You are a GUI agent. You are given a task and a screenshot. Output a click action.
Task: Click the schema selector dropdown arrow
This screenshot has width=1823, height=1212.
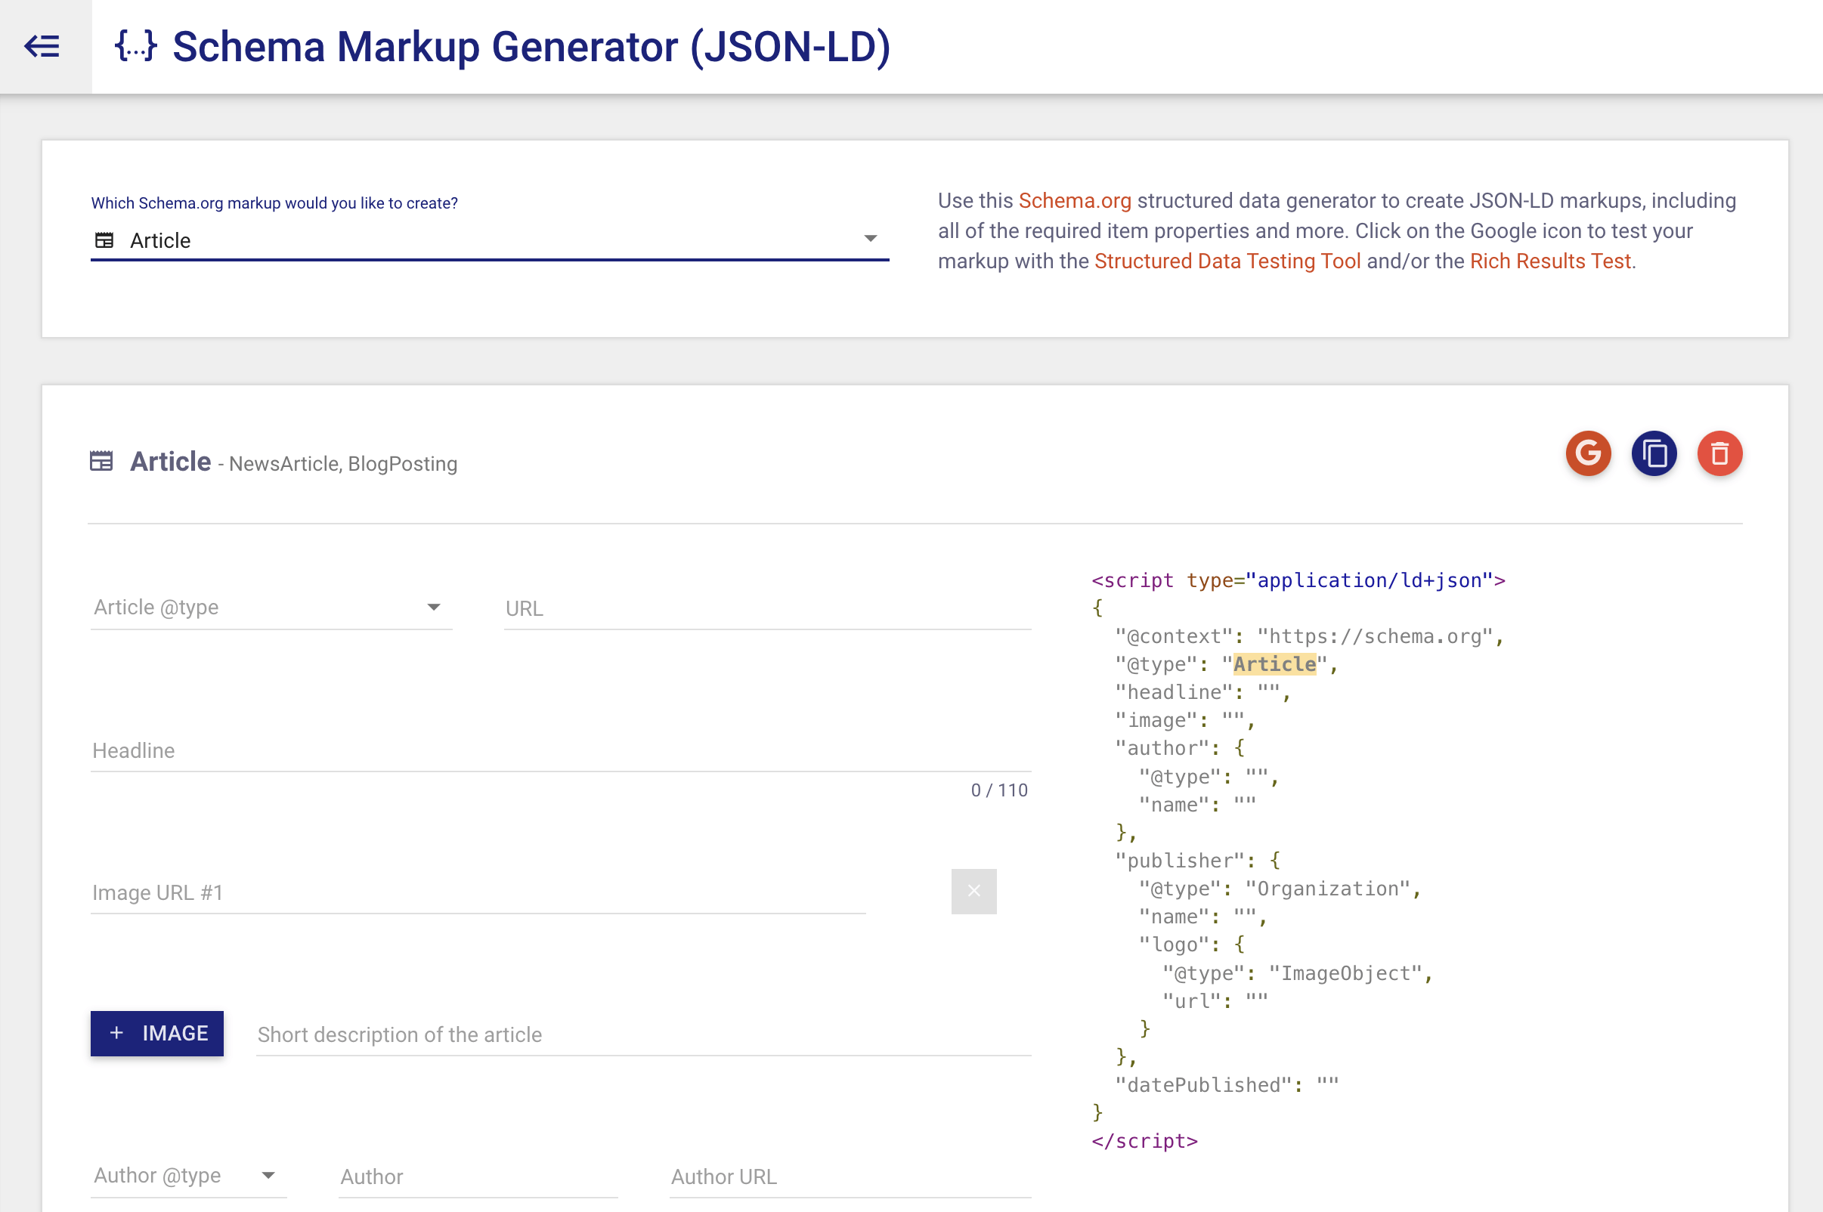tap(870, 239)
